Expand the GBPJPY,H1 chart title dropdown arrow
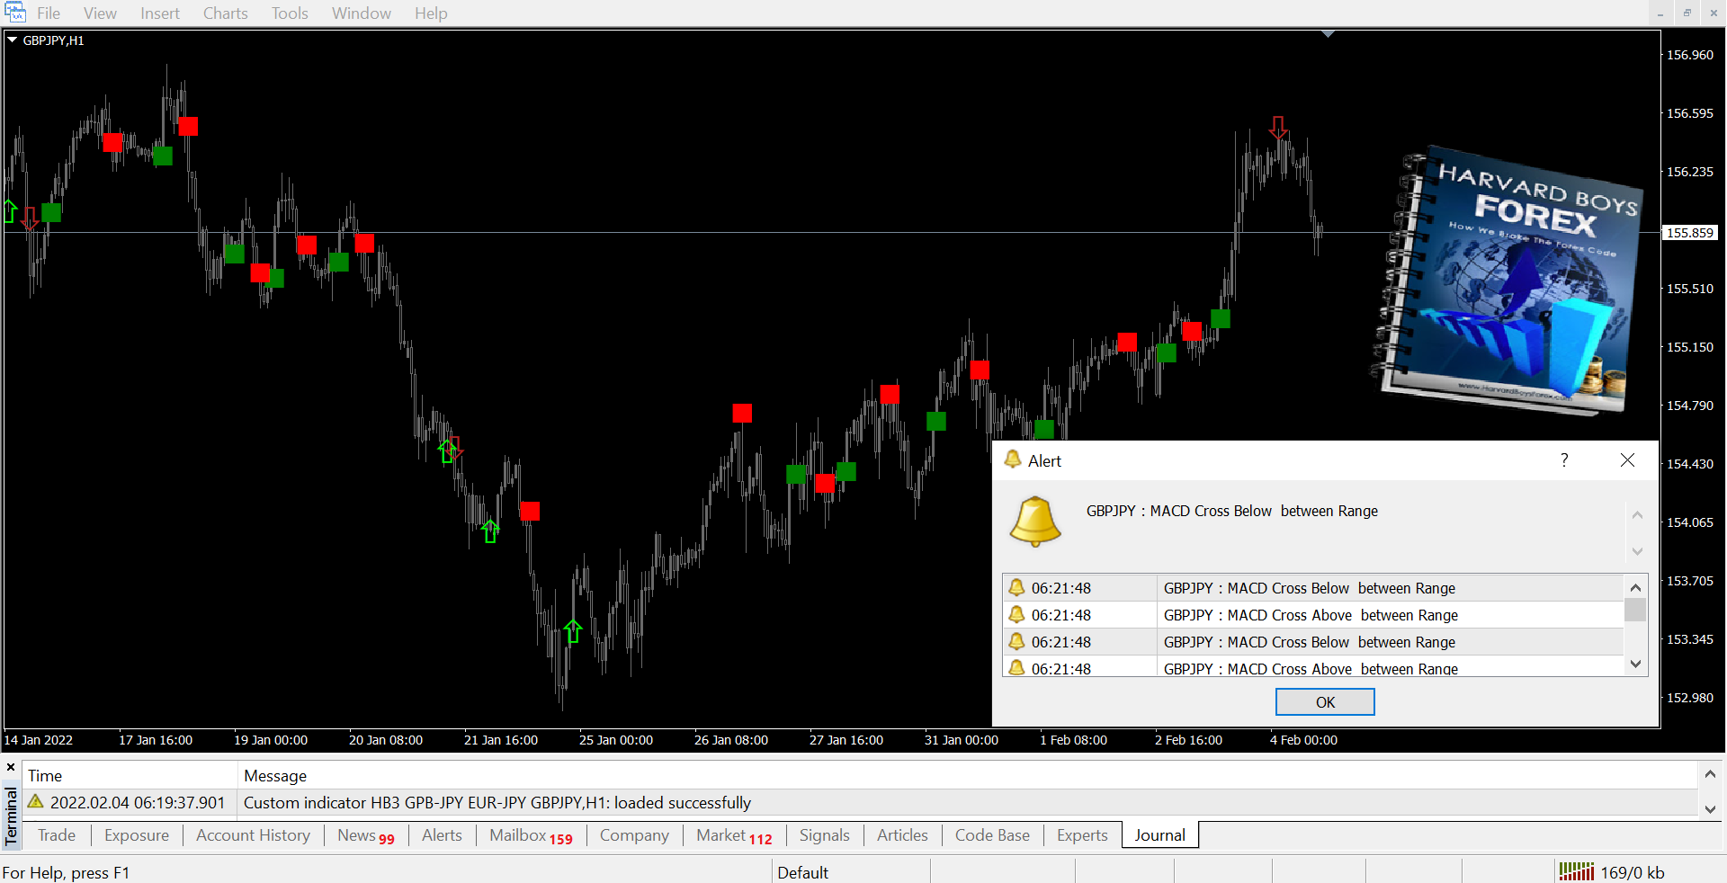Screen dimensions: 1727x883 (x=13, y=40)
